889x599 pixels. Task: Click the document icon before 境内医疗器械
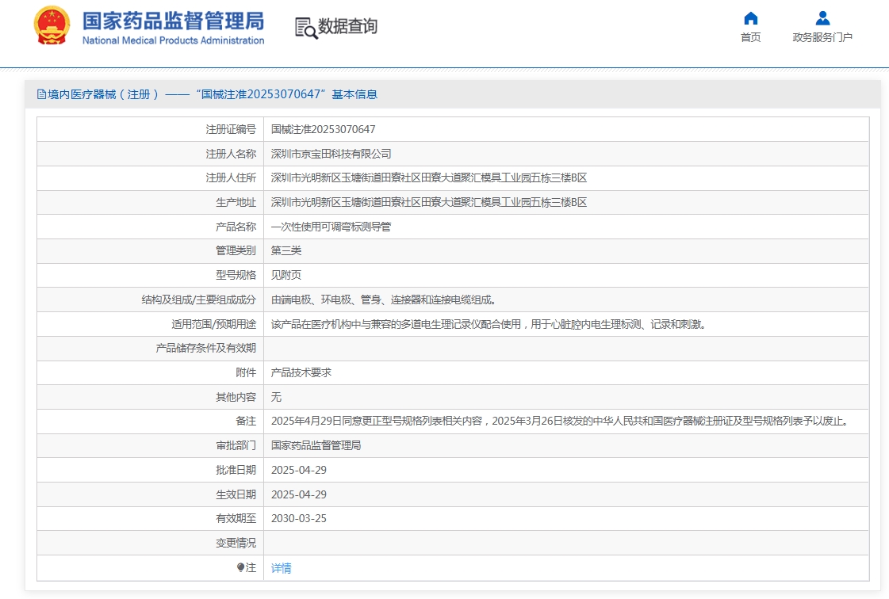coord(41,94)
